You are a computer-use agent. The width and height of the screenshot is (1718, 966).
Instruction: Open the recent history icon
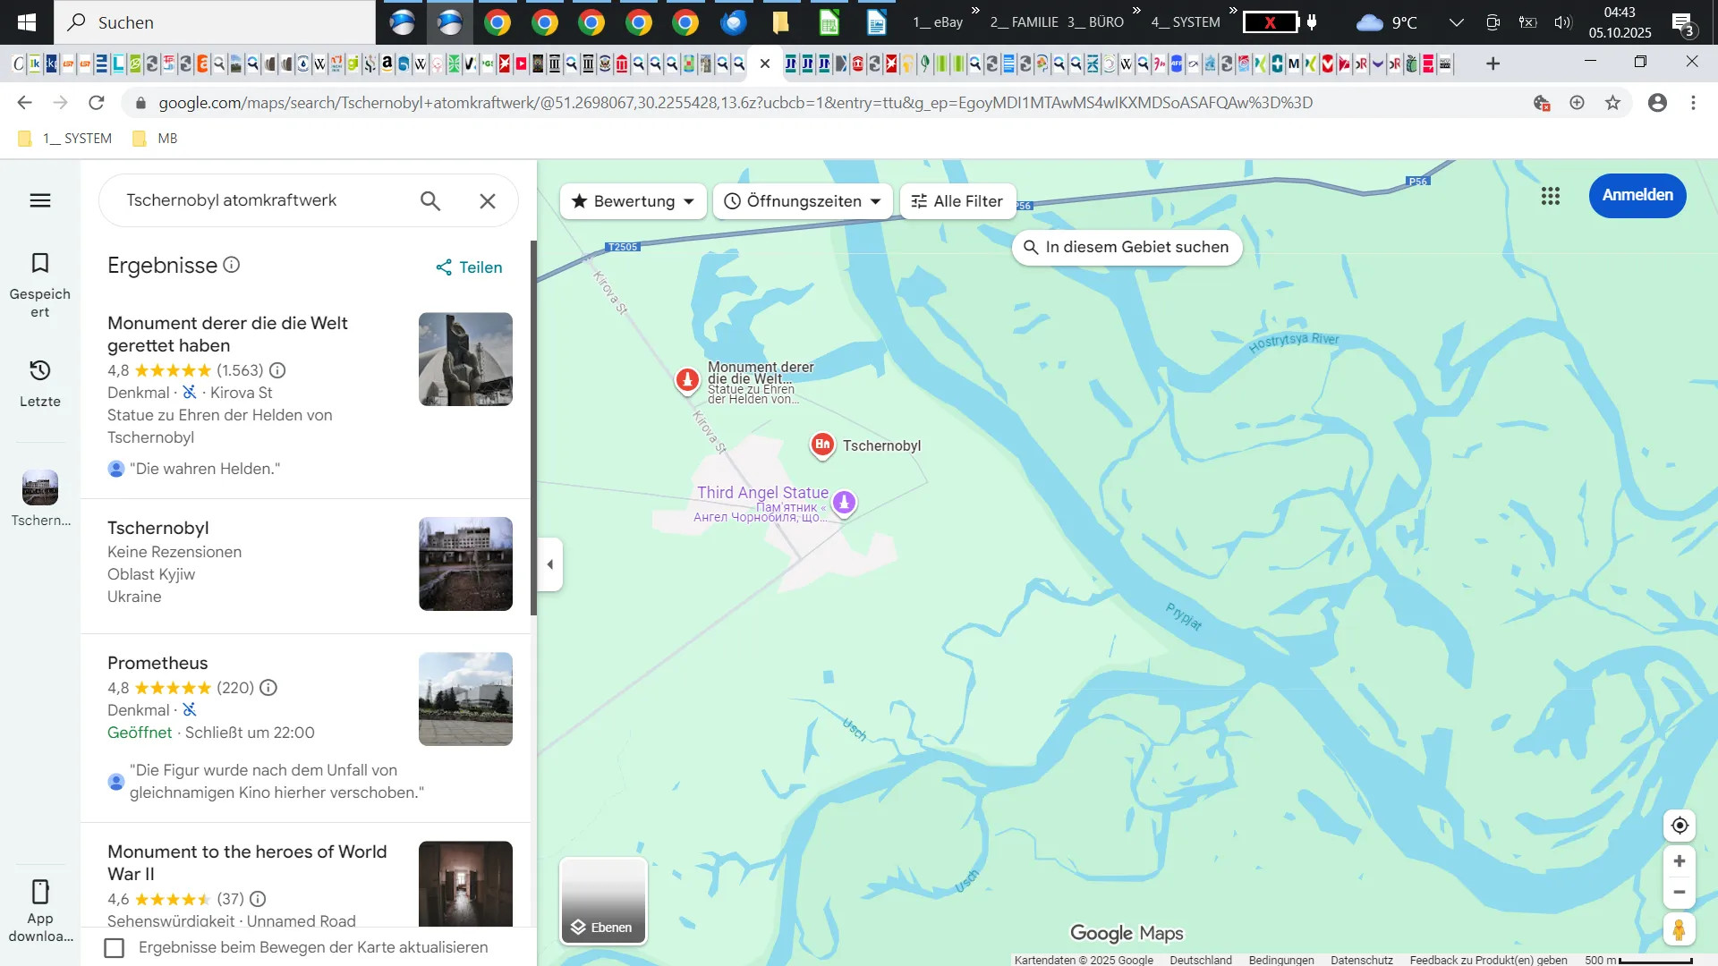point(40,370)
